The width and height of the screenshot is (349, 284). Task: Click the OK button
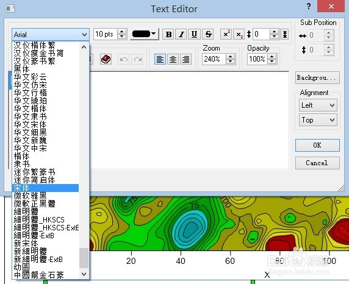click(317, 146)
